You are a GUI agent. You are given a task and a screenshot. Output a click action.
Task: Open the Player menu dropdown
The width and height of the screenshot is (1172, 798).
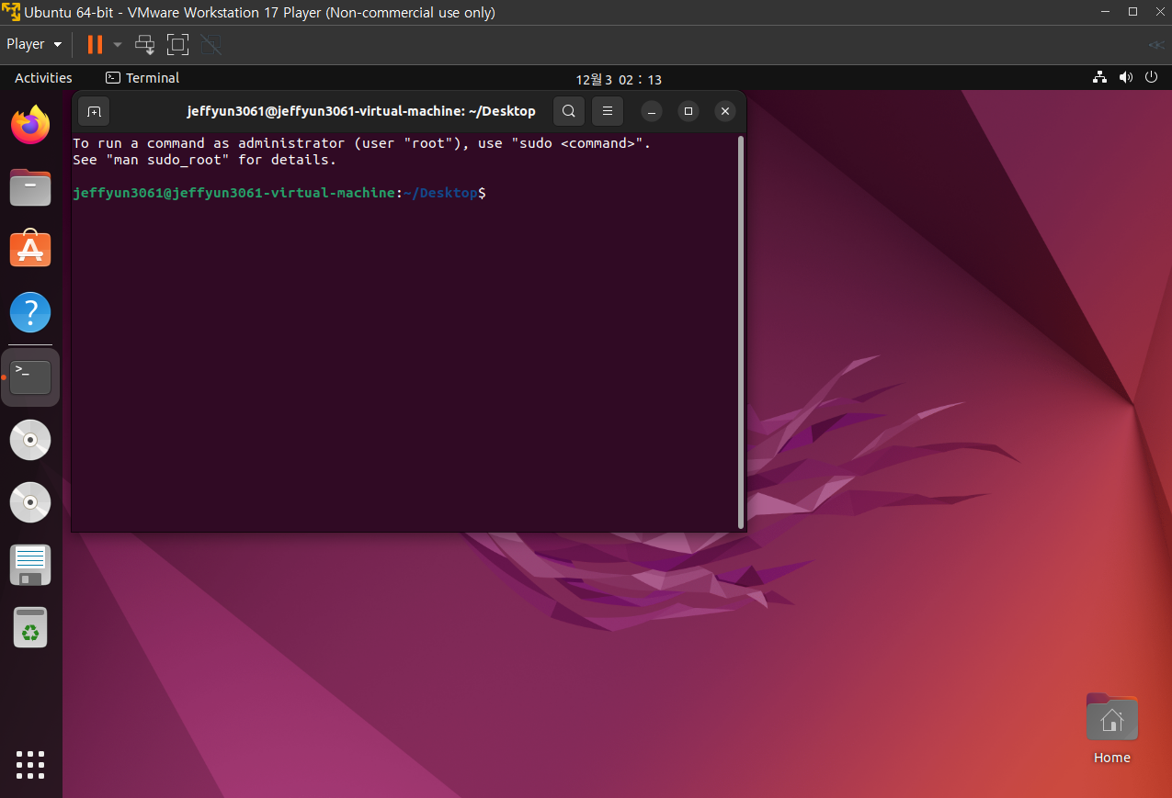(34, 44)
